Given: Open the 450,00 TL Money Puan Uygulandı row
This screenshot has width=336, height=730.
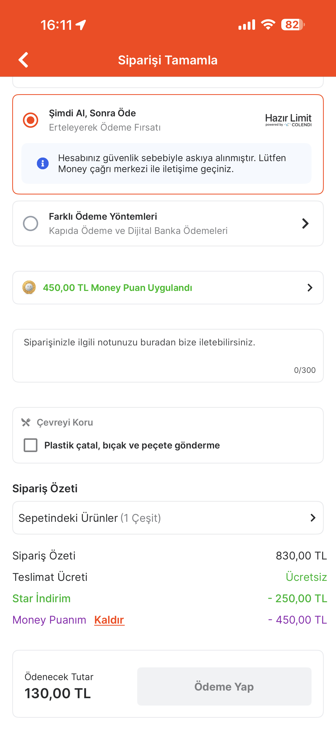Looking at the screenshot, I should click(x=168, y=288).
